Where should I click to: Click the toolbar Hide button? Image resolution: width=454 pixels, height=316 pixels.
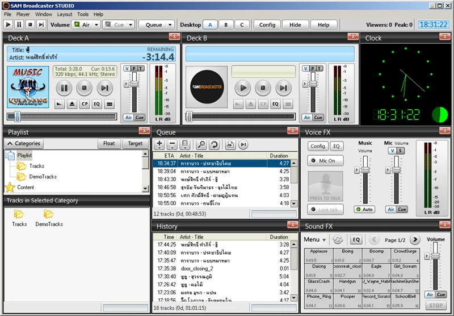pos(295,25)
